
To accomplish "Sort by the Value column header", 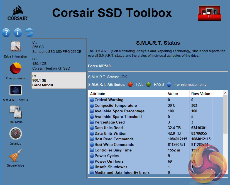I will 178,94.
